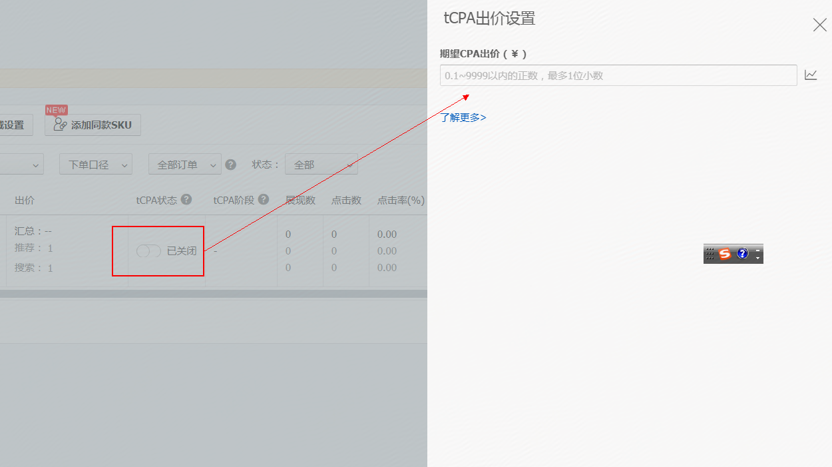
Task: Click the 展现数 column header
Action: pos(300,200)
